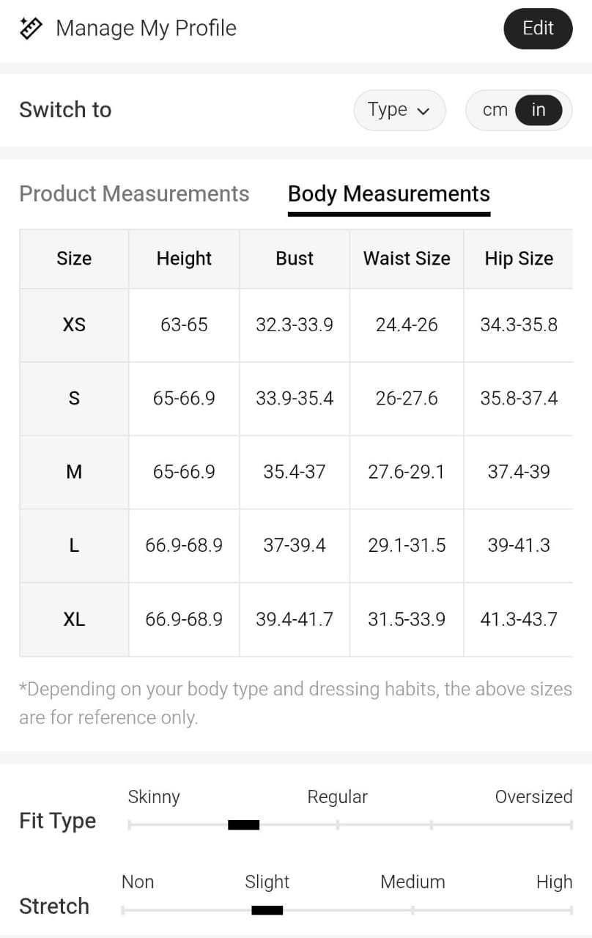Image resolution: width=592 pixels, height=938 pixels.
Task: Select the XS size row label
Action: (x=74, y=325)
